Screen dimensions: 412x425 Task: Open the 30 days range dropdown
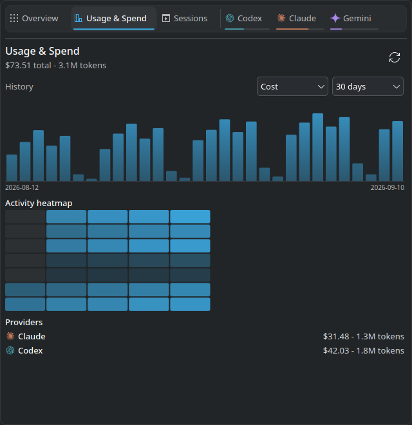tap(368, 86)
